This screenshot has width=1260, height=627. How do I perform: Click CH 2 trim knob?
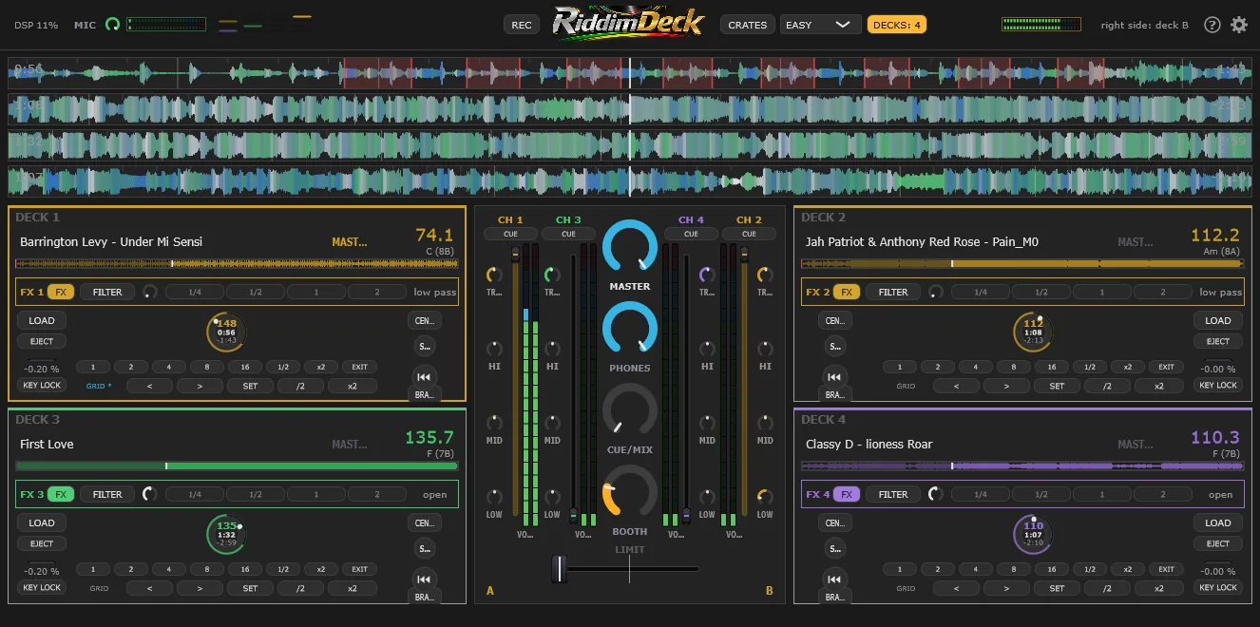coord(765,275)
